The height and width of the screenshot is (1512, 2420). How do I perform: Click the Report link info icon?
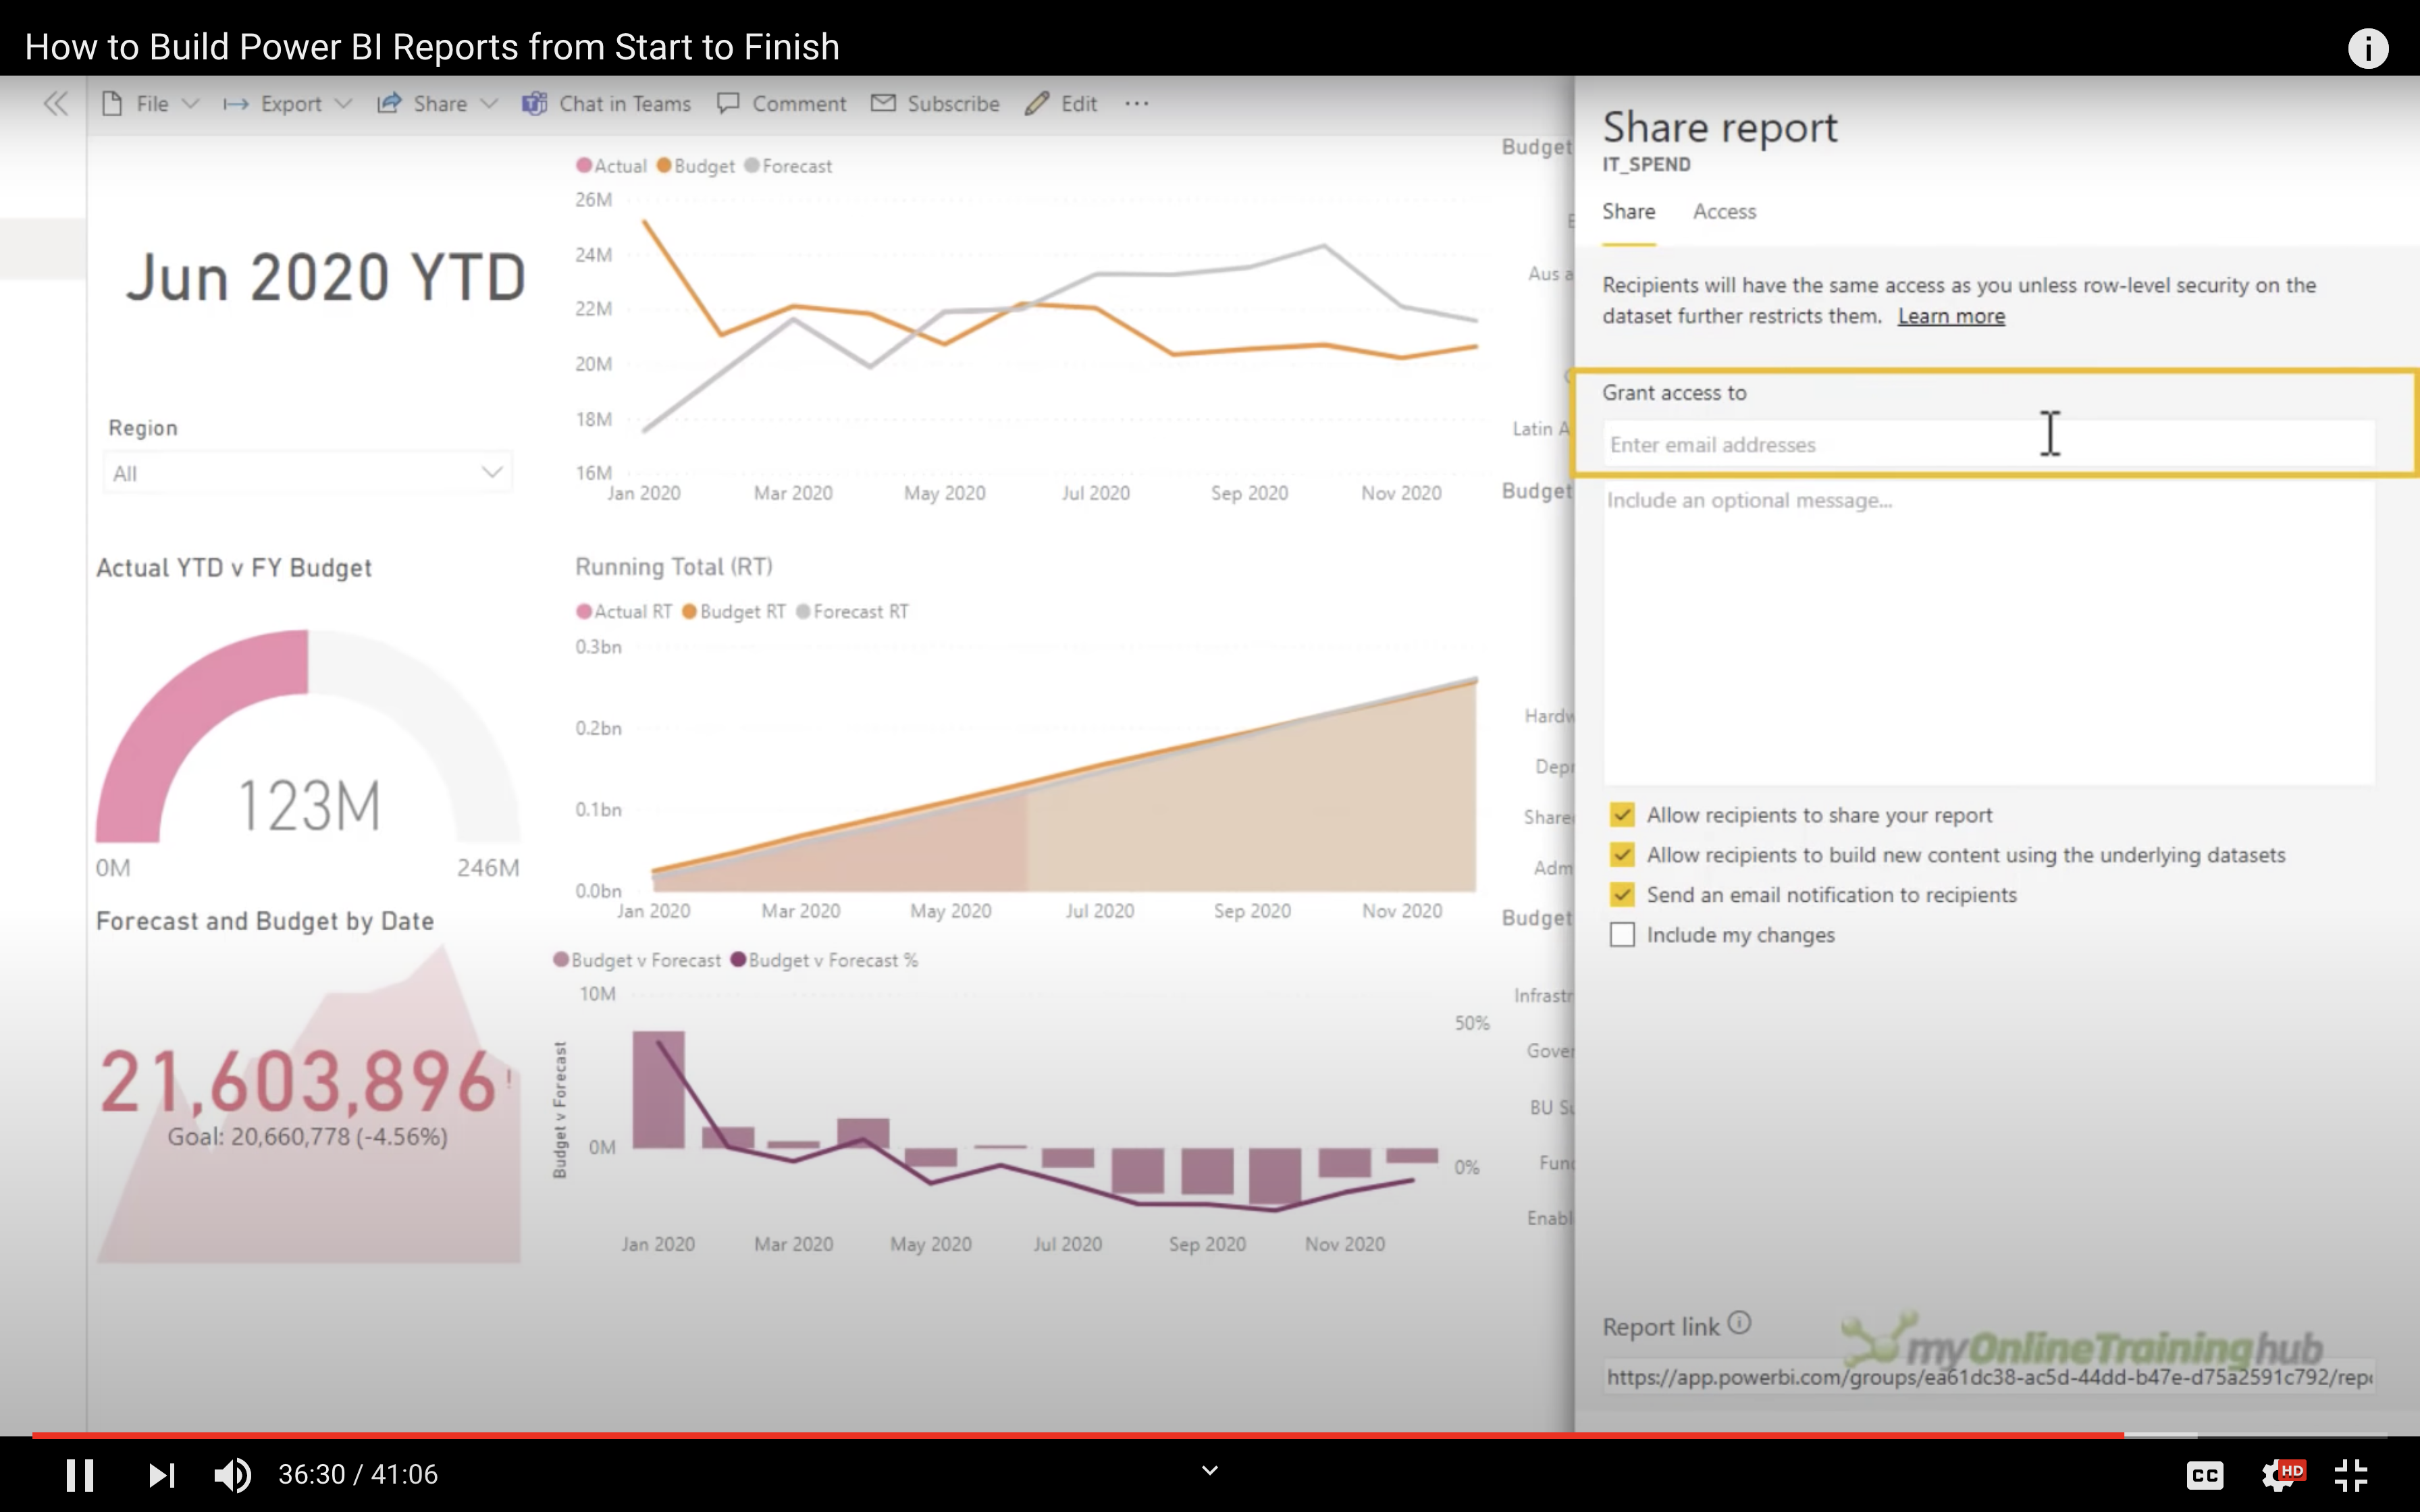1740,1323
